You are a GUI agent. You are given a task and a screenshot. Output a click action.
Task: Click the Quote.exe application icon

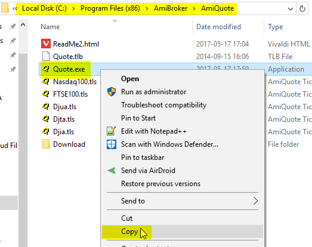point(46,69)
